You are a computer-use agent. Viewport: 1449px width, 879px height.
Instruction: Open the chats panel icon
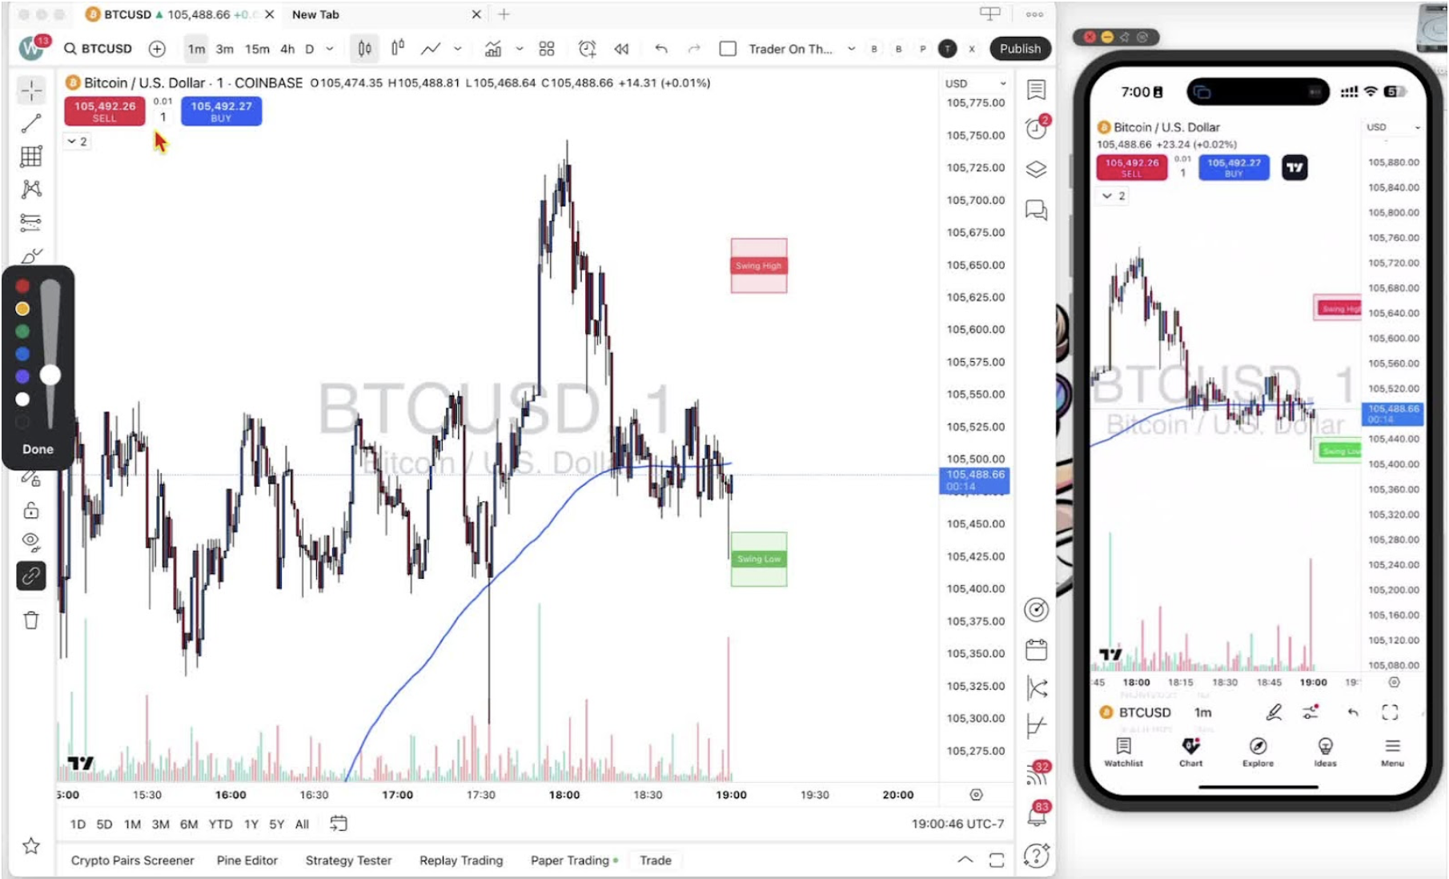pos(1036,210)
